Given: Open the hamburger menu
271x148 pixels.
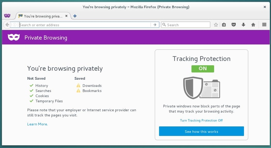Looking at the screenshot, I should pyautogui.click(x=264, y=25).
